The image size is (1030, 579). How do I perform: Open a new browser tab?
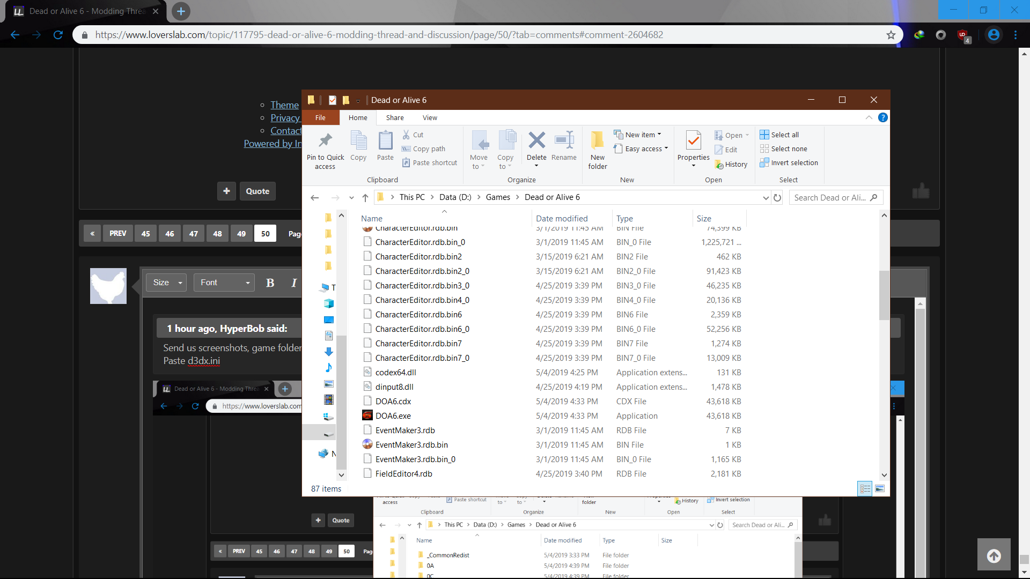coord(181,11)
